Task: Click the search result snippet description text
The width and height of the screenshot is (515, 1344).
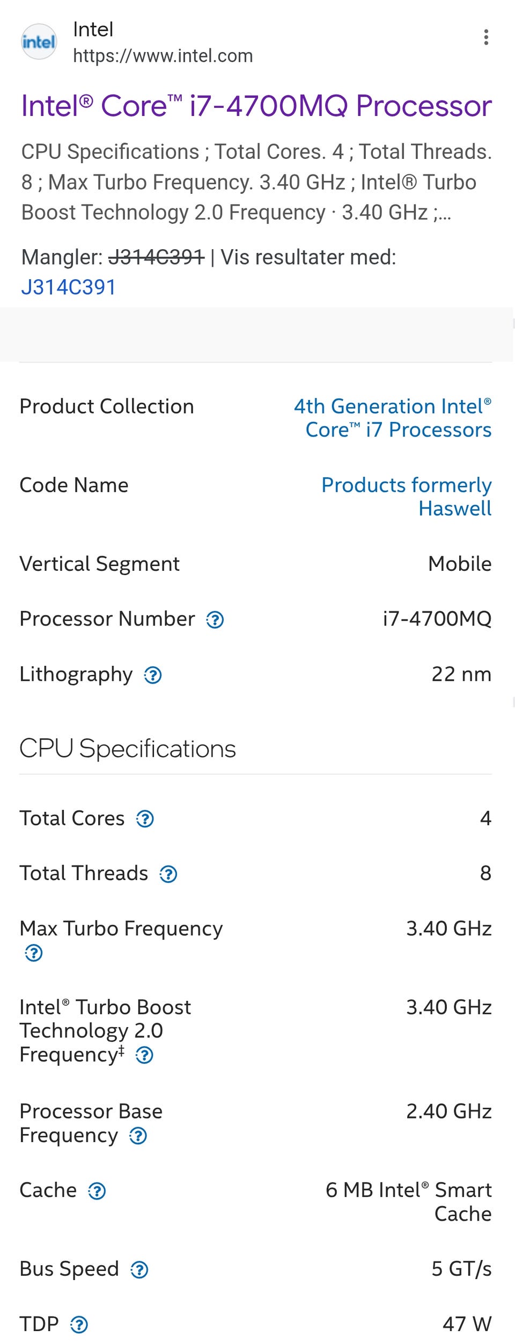Action: pos(256,182)
